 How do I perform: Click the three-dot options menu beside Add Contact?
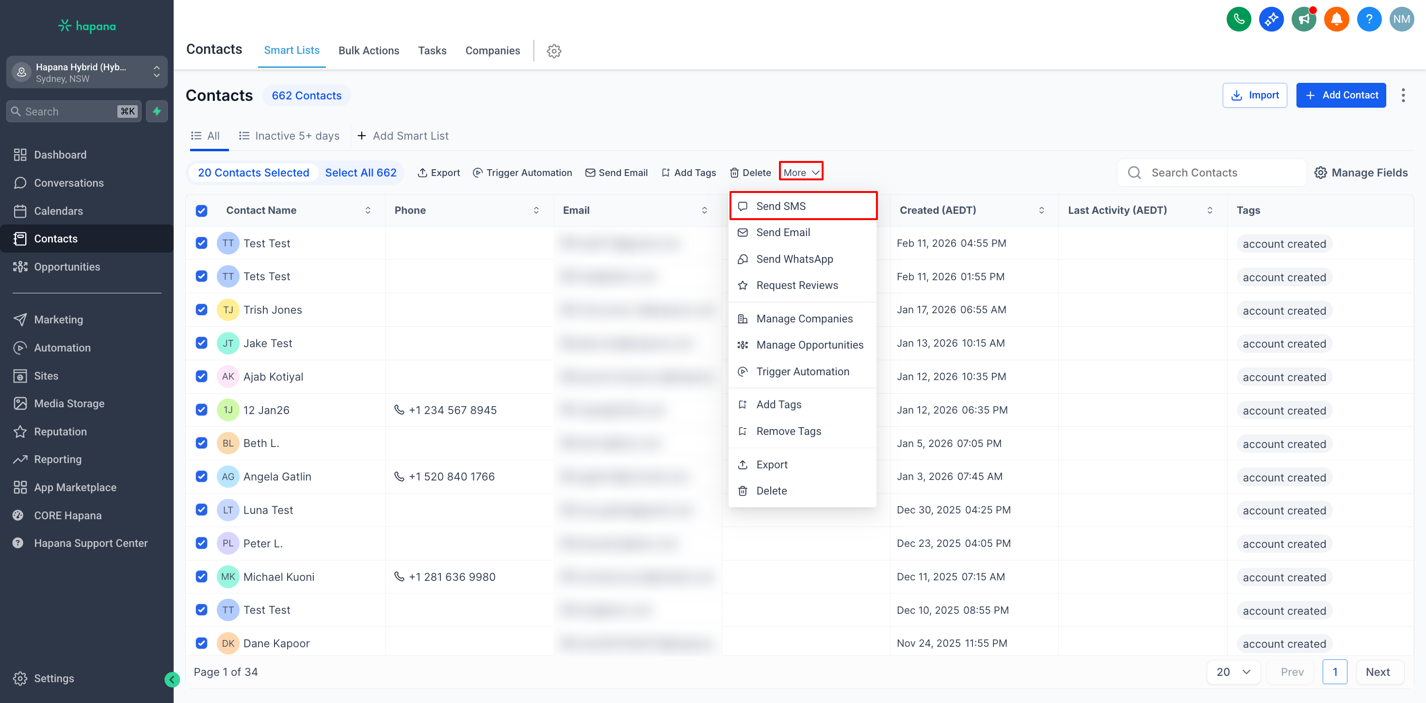[x=1403, y=95]
